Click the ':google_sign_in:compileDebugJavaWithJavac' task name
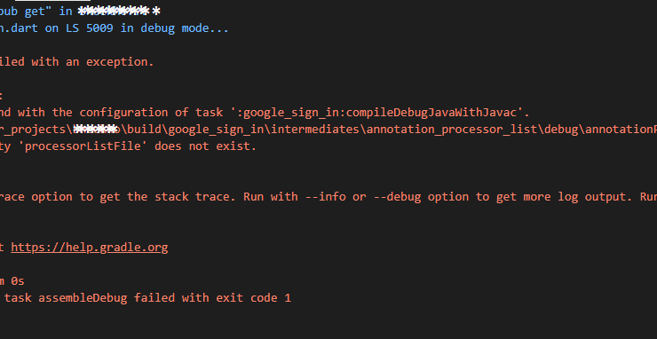This screenshot has width=657, height=339. 376,113
